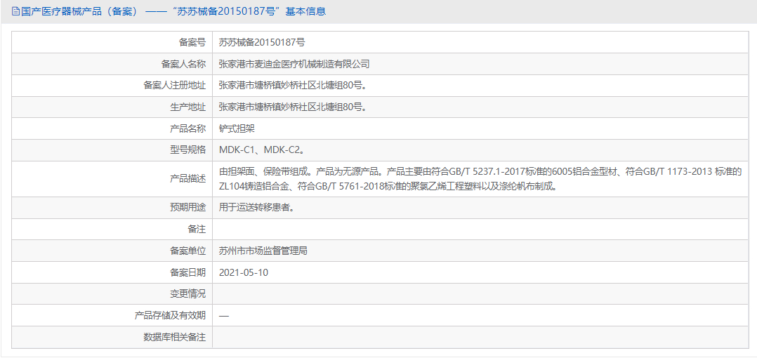Click the 型号规格 label
Image resolution: width=757 pixels, height=358 pixels.
click(188, 150)
